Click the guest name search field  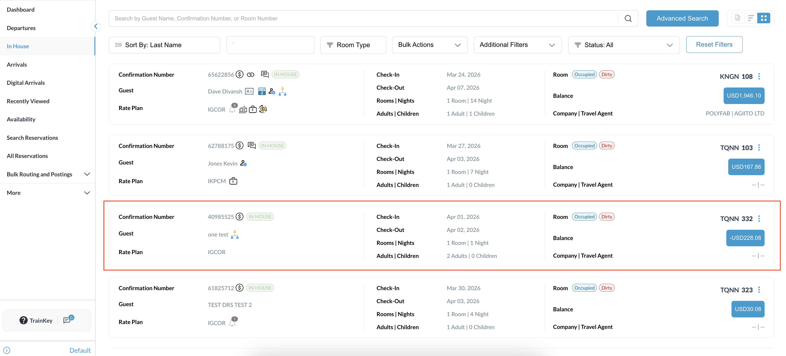363,18
